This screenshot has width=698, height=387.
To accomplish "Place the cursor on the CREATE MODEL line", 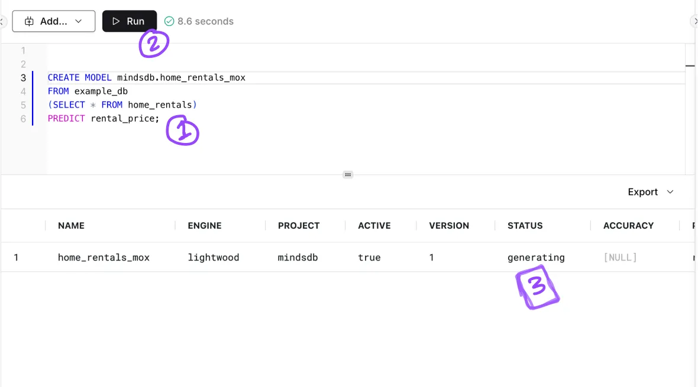I will (x=147, y=77).
